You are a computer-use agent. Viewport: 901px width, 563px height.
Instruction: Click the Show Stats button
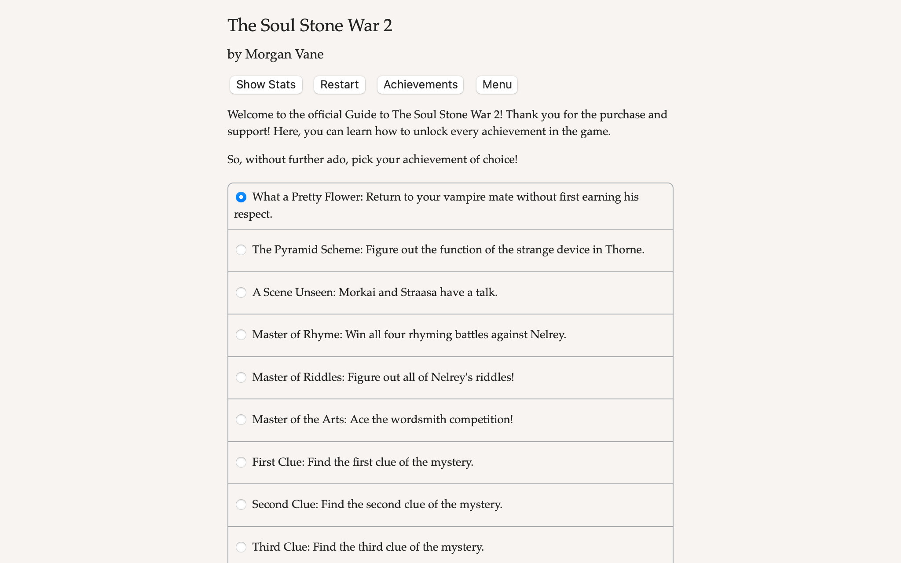tap(266, 84)
